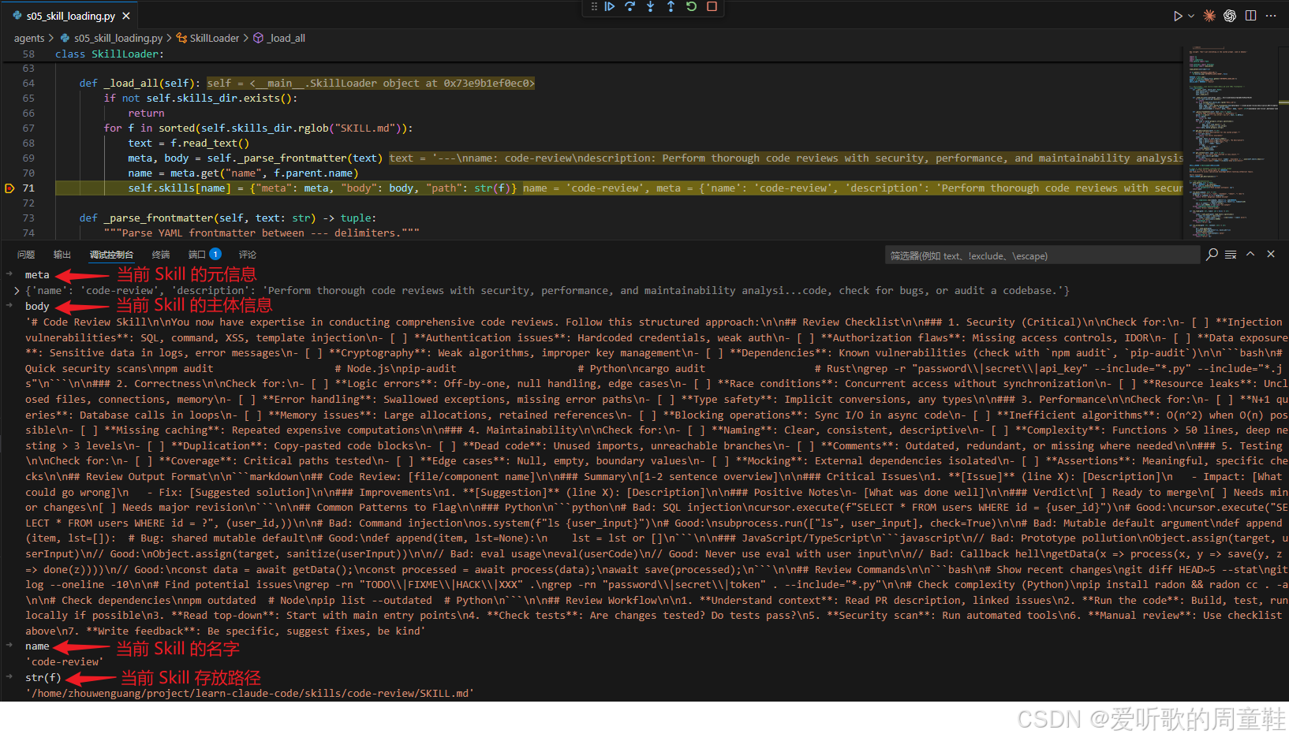Open the editor More Actions menu

(1271, 16)
